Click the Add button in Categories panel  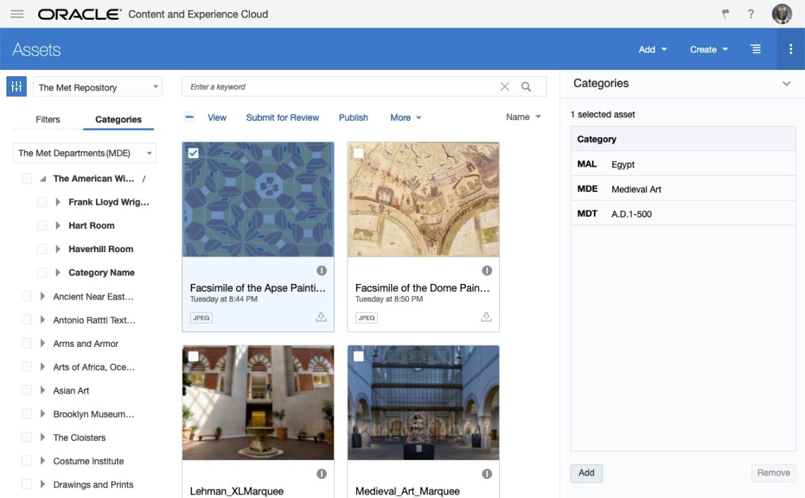pos(586,473)
